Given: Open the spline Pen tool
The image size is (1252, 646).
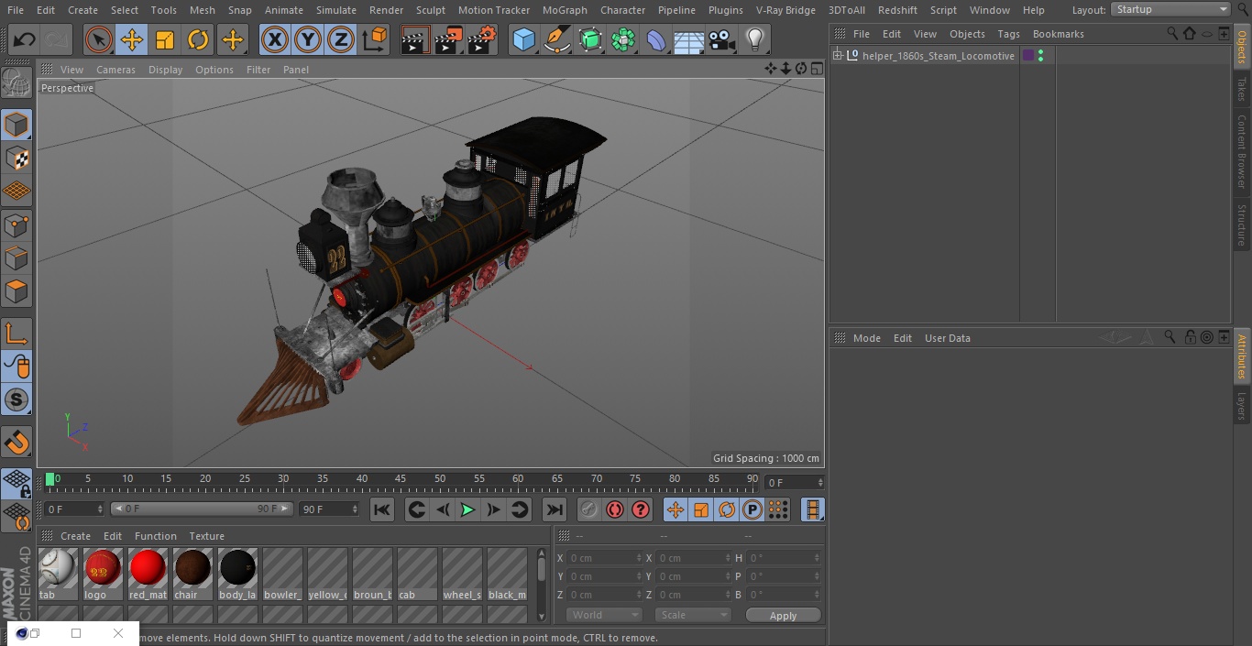Looking at the screenshot, I should pos(556,39).
